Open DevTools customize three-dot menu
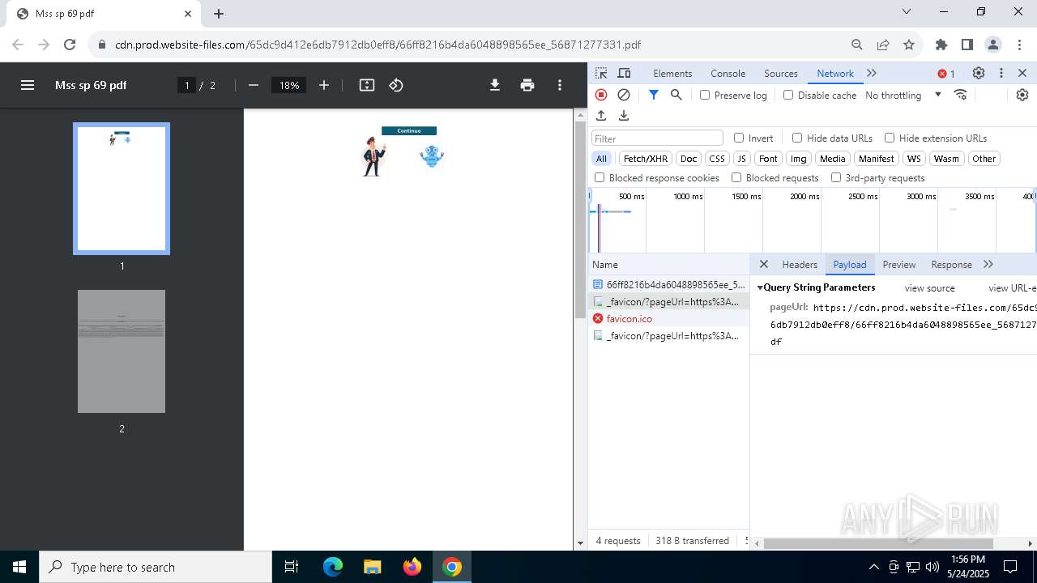The image size is (1037, 583). [x=1001, y=73]
